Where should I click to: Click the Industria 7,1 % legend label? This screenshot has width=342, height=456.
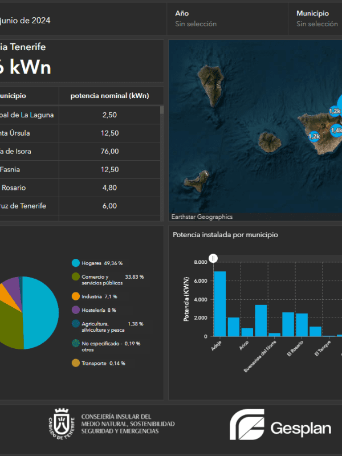[99, 296]
